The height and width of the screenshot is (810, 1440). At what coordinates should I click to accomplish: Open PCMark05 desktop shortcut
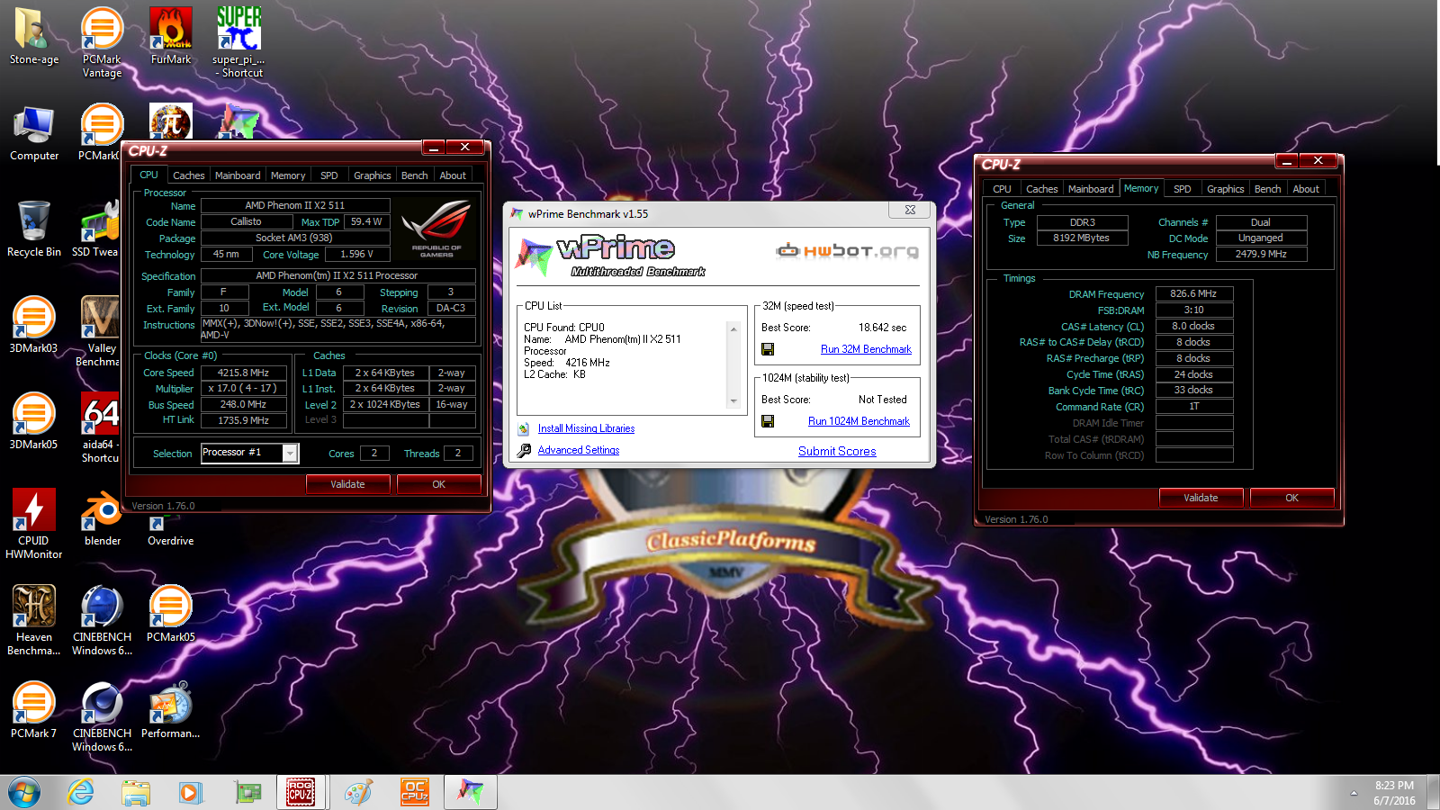pos(170,614)
